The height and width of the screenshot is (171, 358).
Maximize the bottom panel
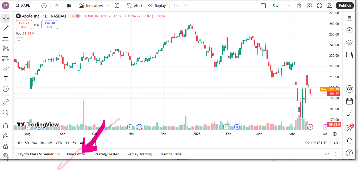click(x=337, y=154)
